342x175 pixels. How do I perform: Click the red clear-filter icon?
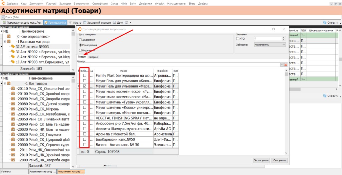point(286,65)
